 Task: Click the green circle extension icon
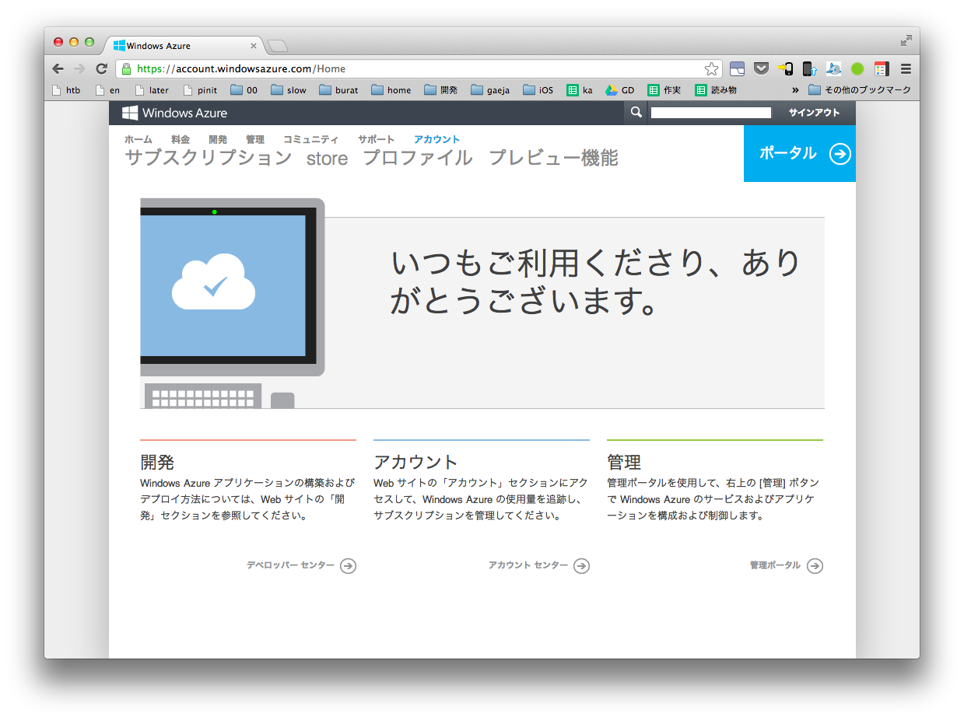pyautogui.click(x=857, y=68)
